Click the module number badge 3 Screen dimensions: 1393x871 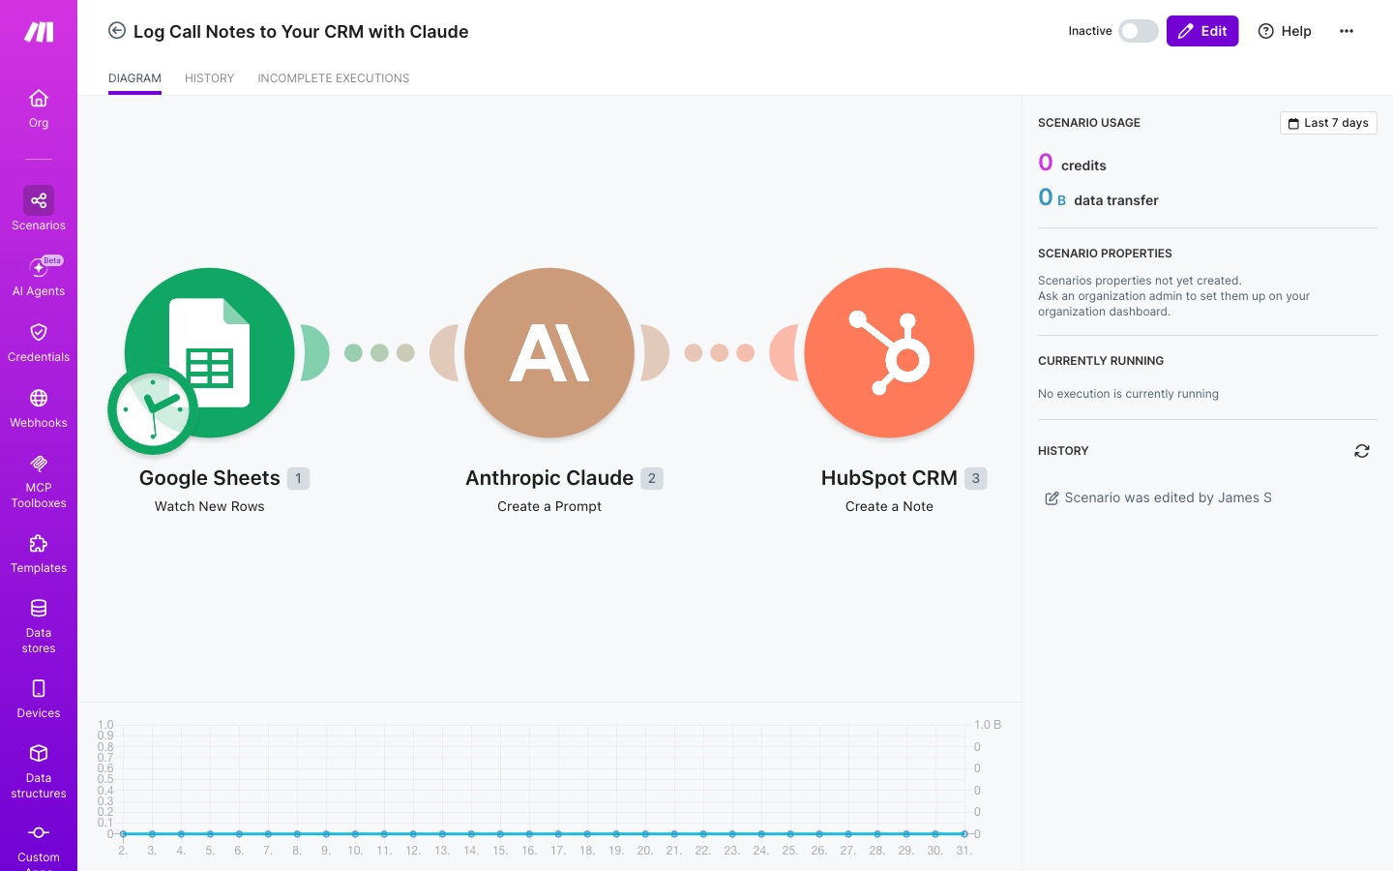click(x=976, y=478)
